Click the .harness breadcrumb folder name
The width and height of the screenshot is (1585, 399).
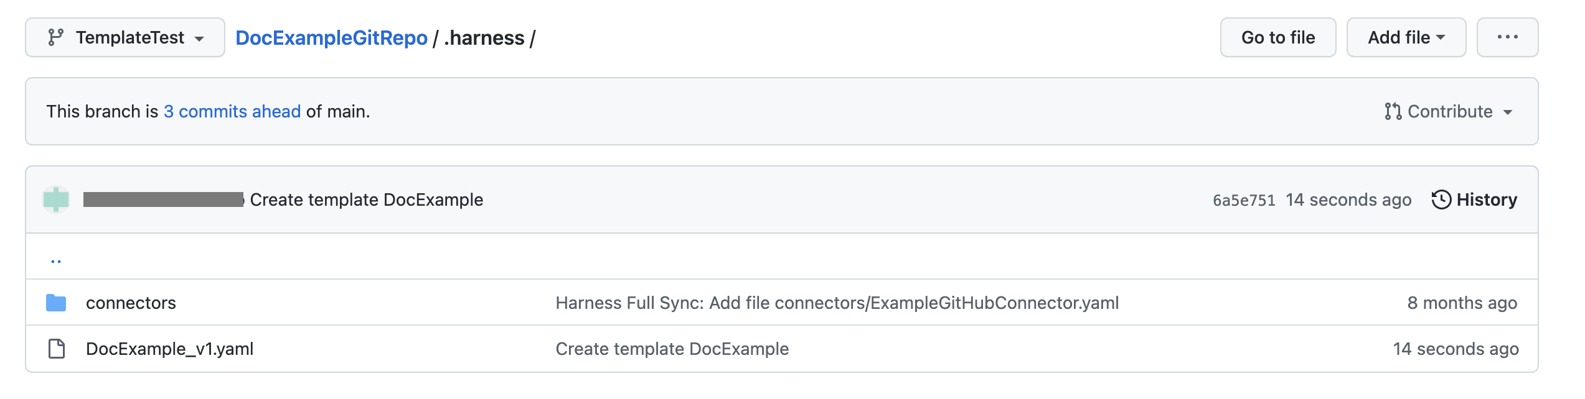pos(484,38)
